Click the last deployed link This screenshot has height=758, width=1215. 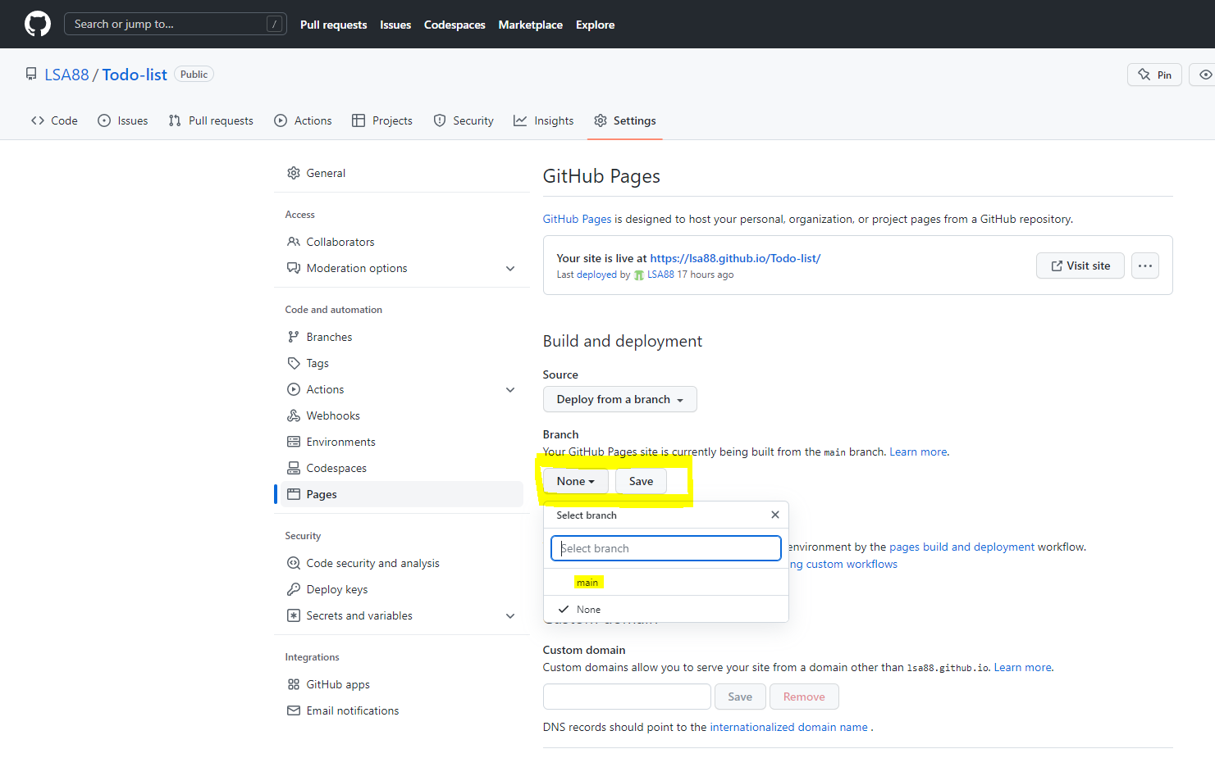tap(596, 275)
